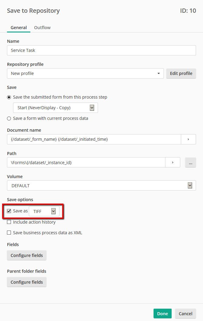Open the Repository profile dropdown

[85, 73]
